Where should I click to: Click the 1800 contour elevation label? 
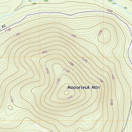44,52
